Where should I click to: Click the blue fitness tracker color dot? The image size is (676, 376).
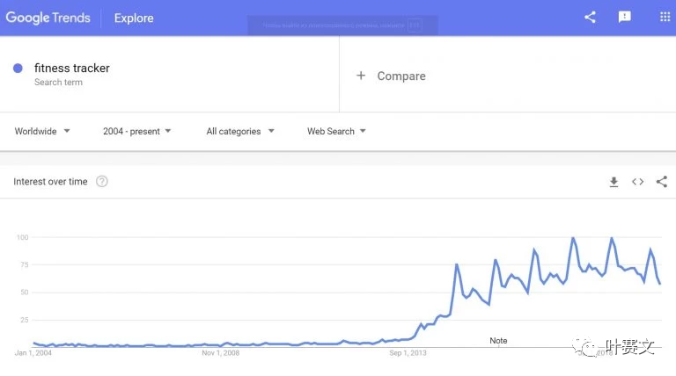tap(18, 68)
